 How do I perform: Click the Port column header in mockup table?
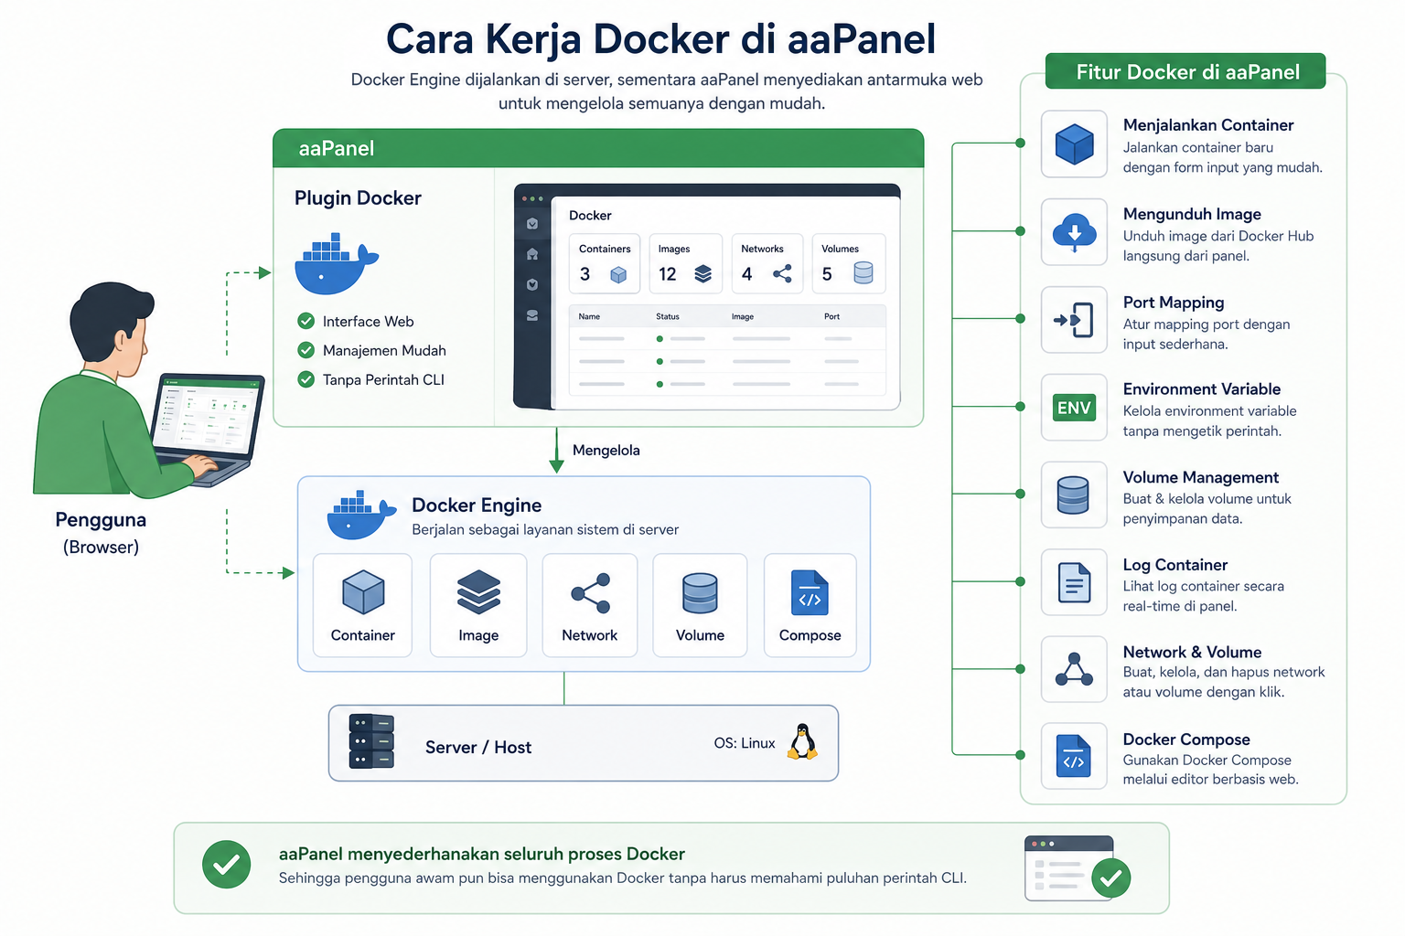[x=831, y=316]
